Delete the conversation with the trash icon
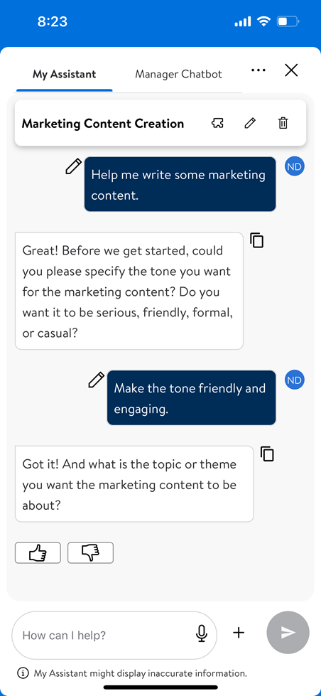The width and height of the screenshot is (321, 696). click(x=283, y=123)
